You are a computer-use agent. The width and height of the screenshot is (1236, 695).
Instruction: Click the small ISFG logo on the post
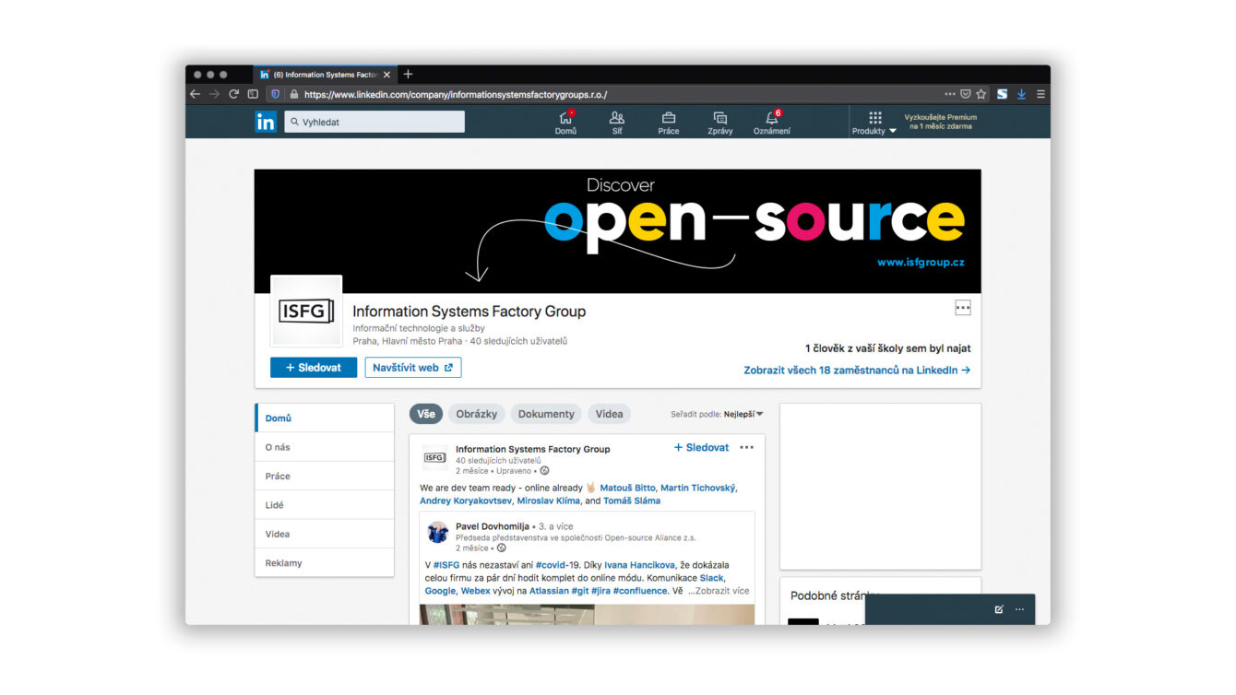(434, 457)
